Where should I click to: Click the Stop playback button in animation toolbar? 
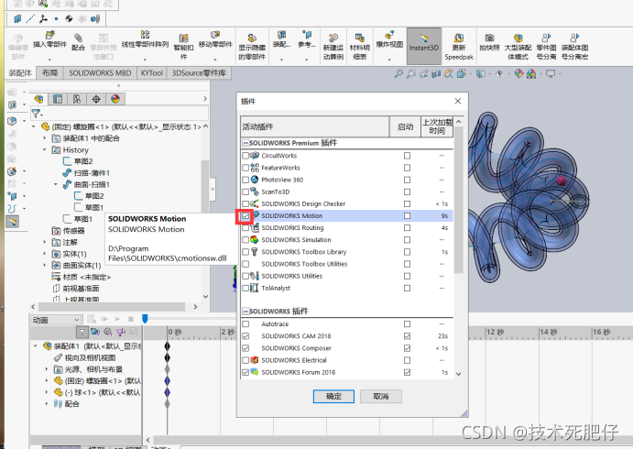point(130,319)
